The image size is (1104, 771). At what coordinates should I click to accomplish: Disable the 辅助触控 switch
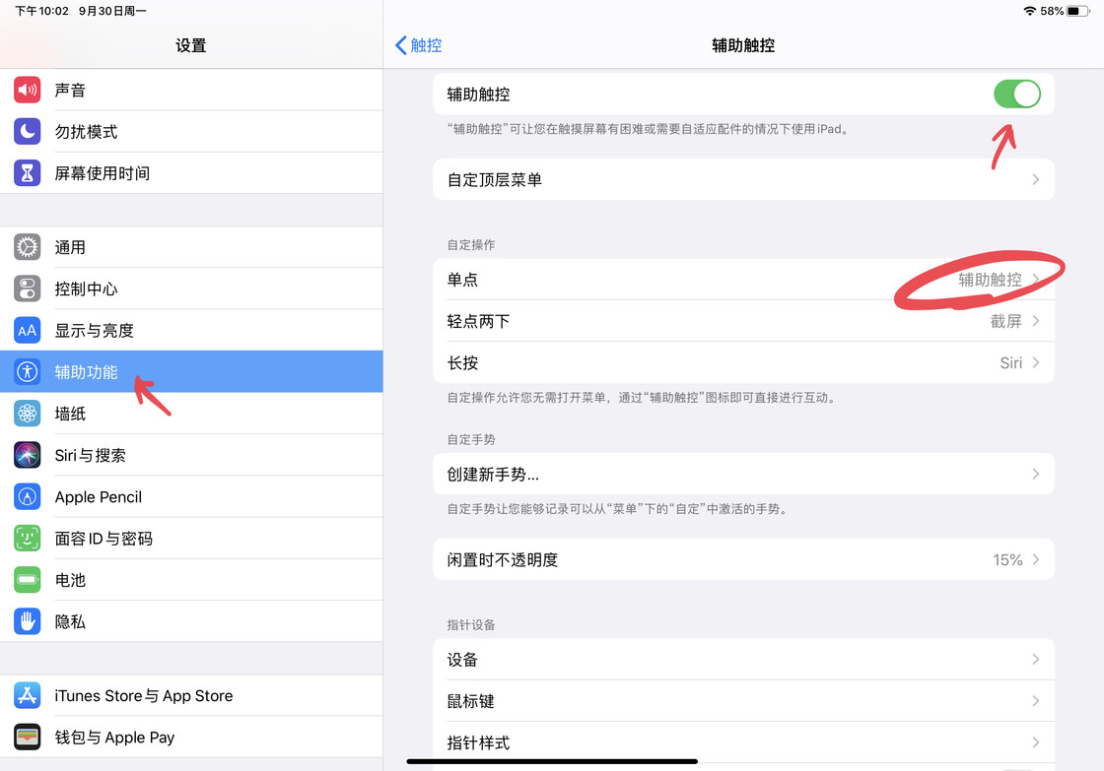point(1017,94)
